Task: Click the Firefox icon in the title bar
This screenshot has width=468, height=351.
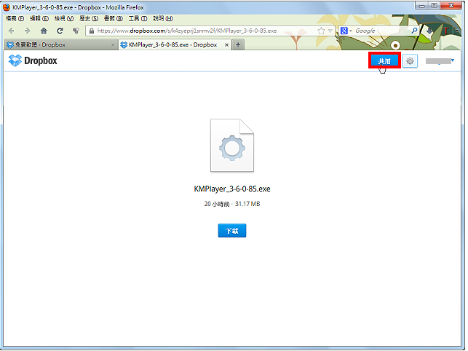Action: point(7,7)
